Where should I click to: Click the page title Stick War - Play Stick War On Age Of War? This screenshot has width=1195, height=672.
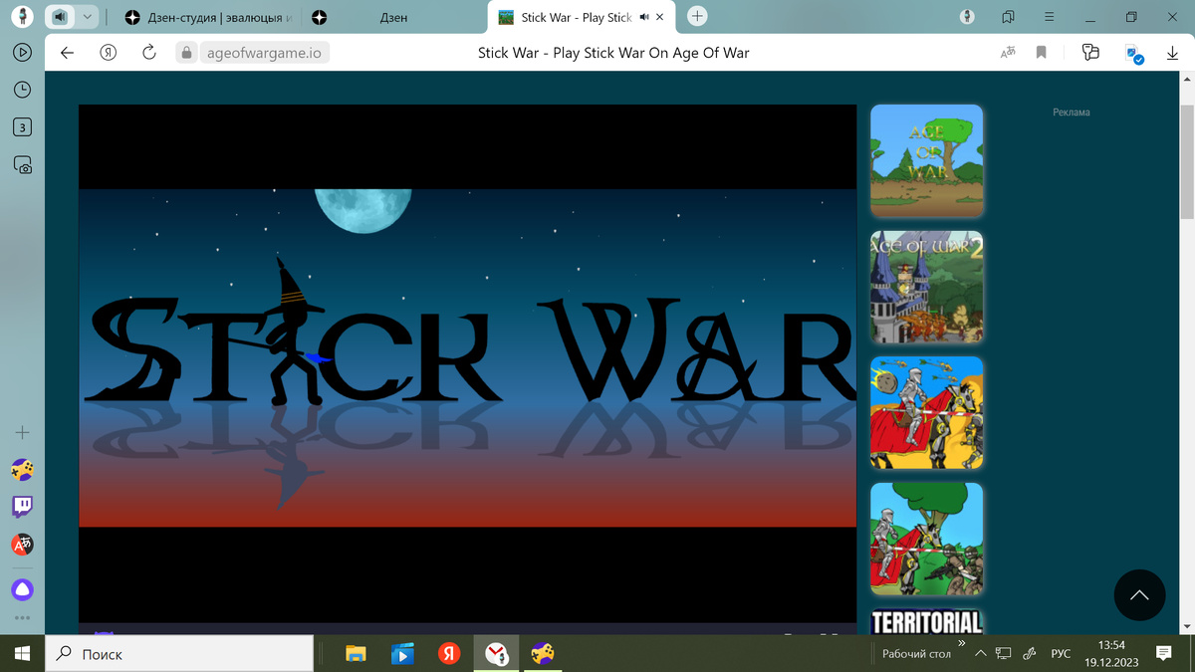613,53
